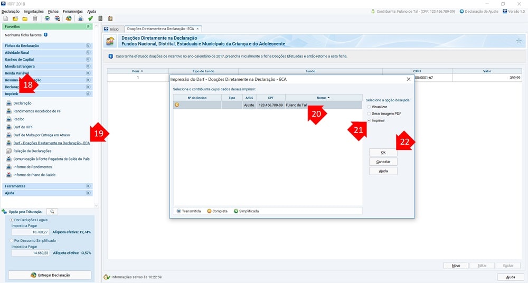528x283 pixels.
Task: Select Por Desconto Simplificado taxation option
Action: tap(12, 240)
